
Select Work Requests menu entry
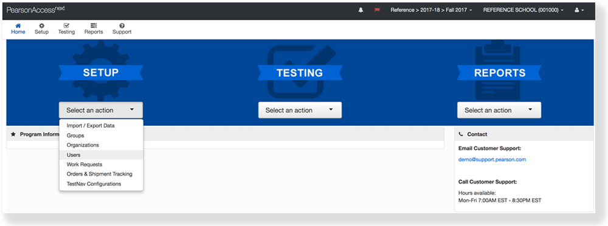coord(101,165)
